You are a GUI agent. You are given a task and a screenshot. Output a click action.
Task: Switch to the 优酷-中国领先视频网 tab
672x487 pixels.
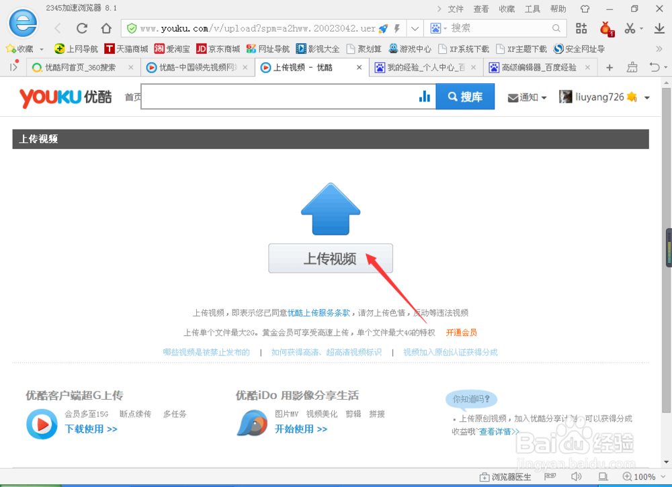click(x=198, y=67)
